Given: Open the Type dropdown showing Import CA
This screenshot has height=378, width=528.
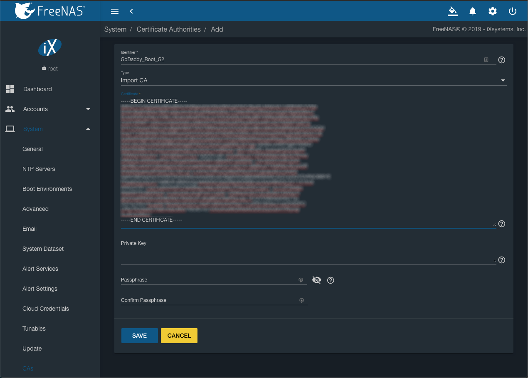Looking at the screenshot, I should (503, 80).
